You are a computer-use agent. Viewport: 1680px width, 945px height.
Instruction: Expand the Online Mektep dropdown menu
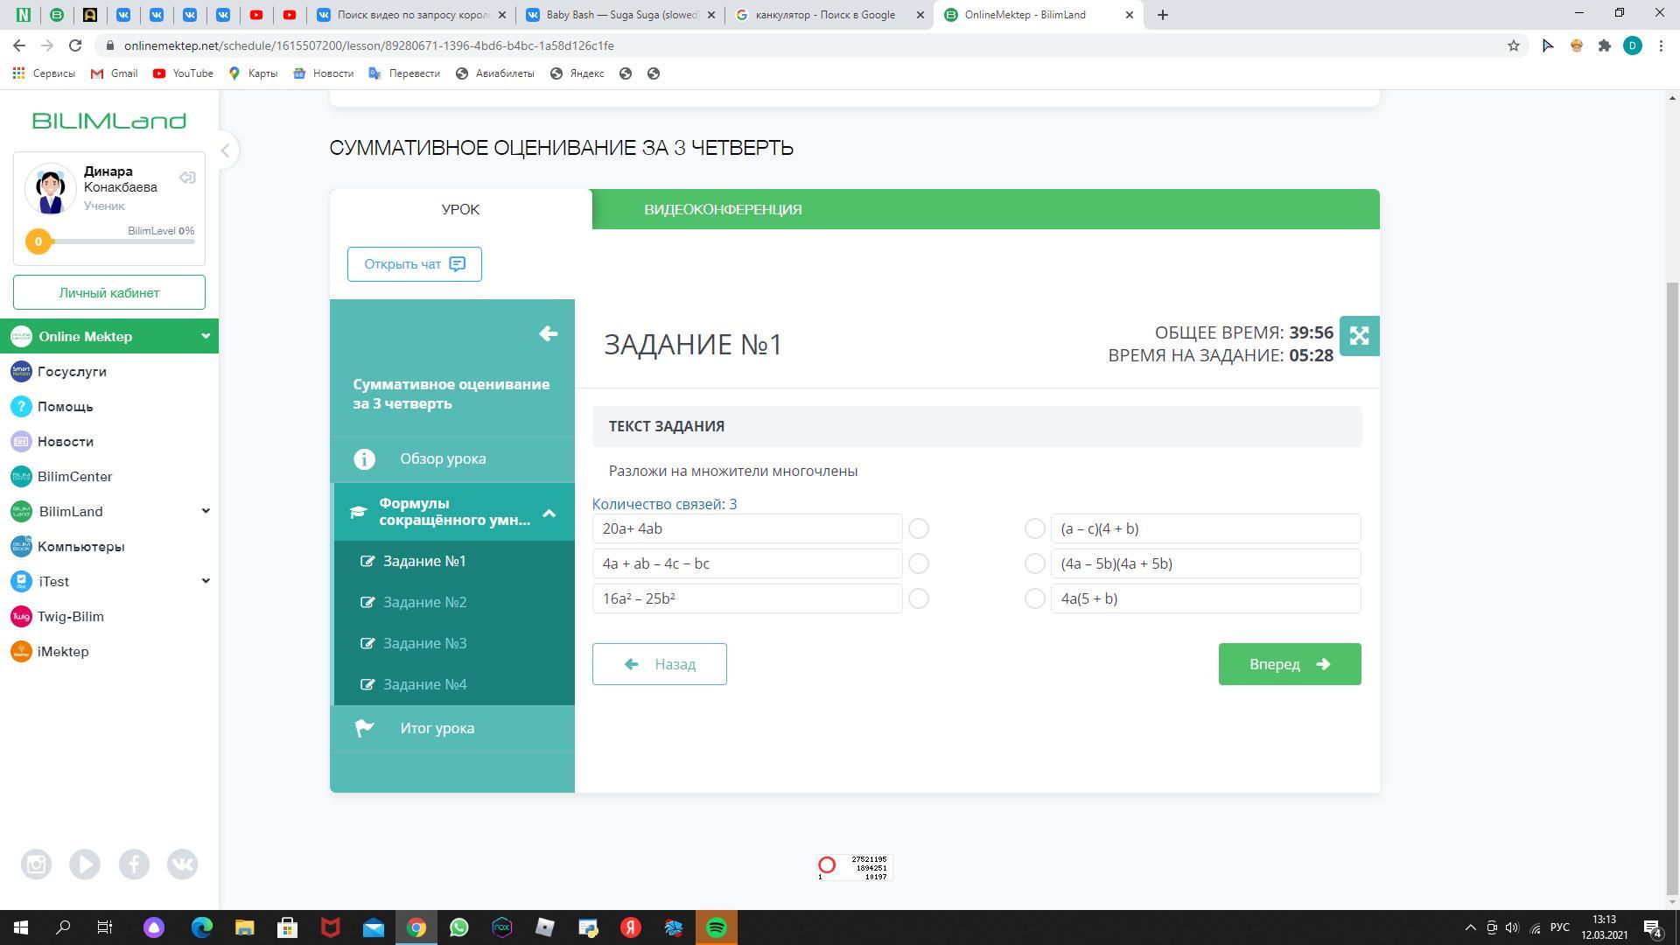coord(206,336)
